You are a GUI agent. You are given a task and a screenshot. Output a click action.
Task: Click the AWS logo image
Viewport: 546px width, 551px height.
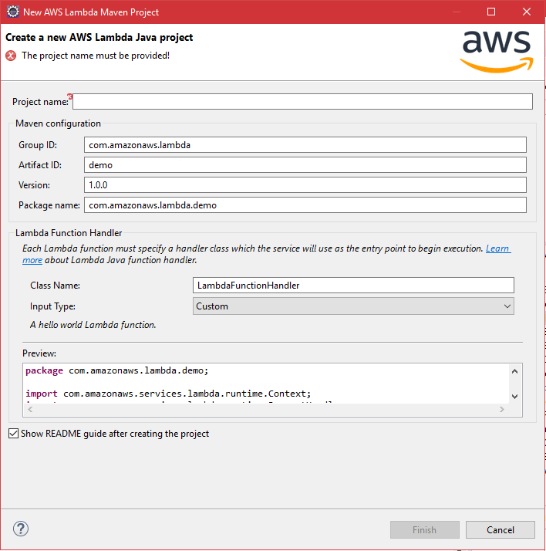(x=497, y=52)
